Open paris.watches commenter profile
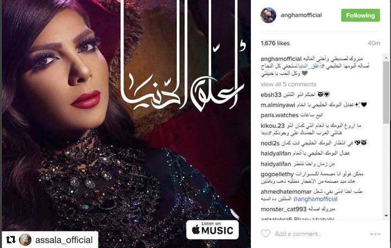 (x=280, y=116)
